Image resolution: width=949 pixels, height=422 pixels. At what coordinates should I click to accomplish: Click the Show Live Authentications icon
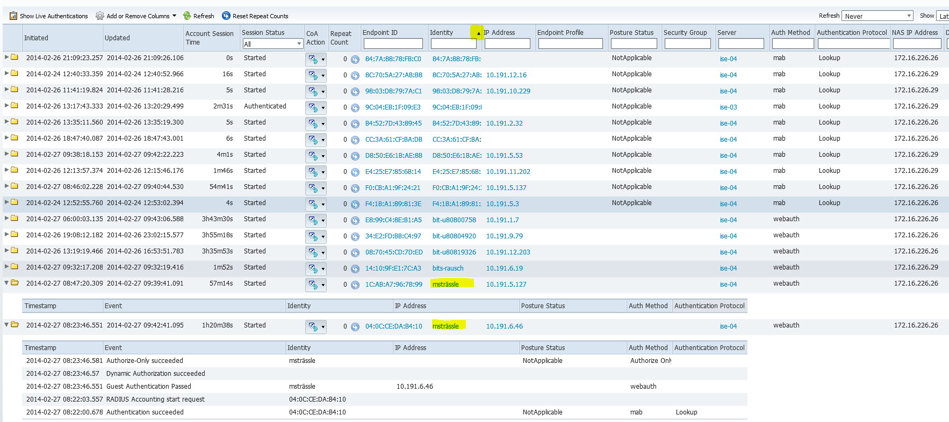pyautogui.click(x=13, y=16)
